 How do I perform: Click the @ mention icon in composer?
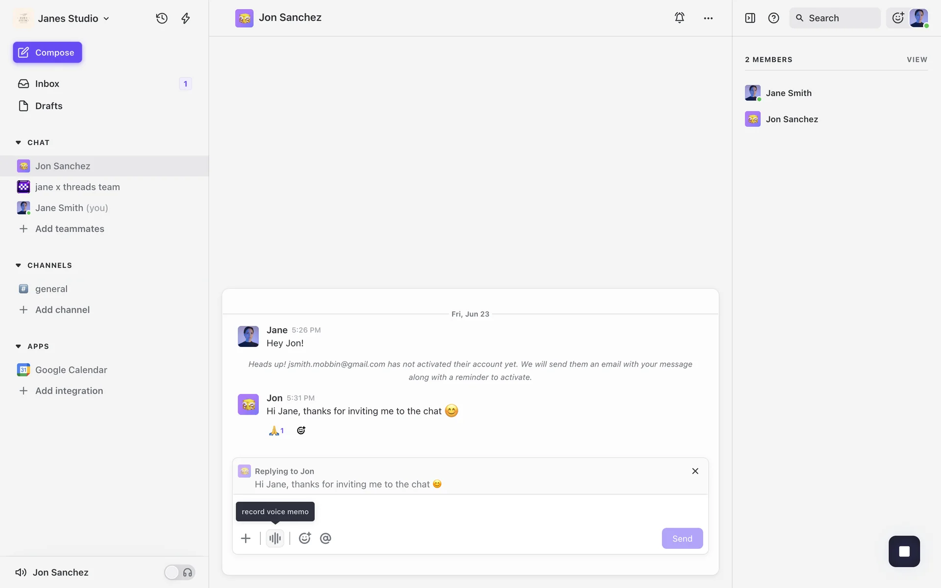[325, 538]
